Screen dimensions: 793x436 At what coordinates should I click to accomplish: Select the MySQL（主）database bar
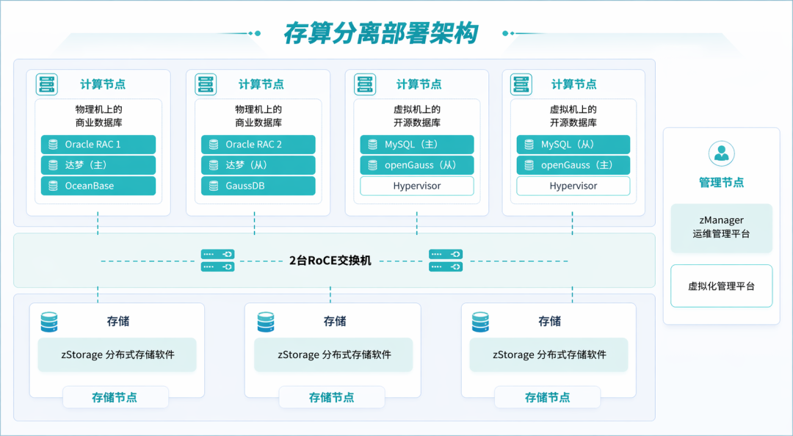click(417, 145)
